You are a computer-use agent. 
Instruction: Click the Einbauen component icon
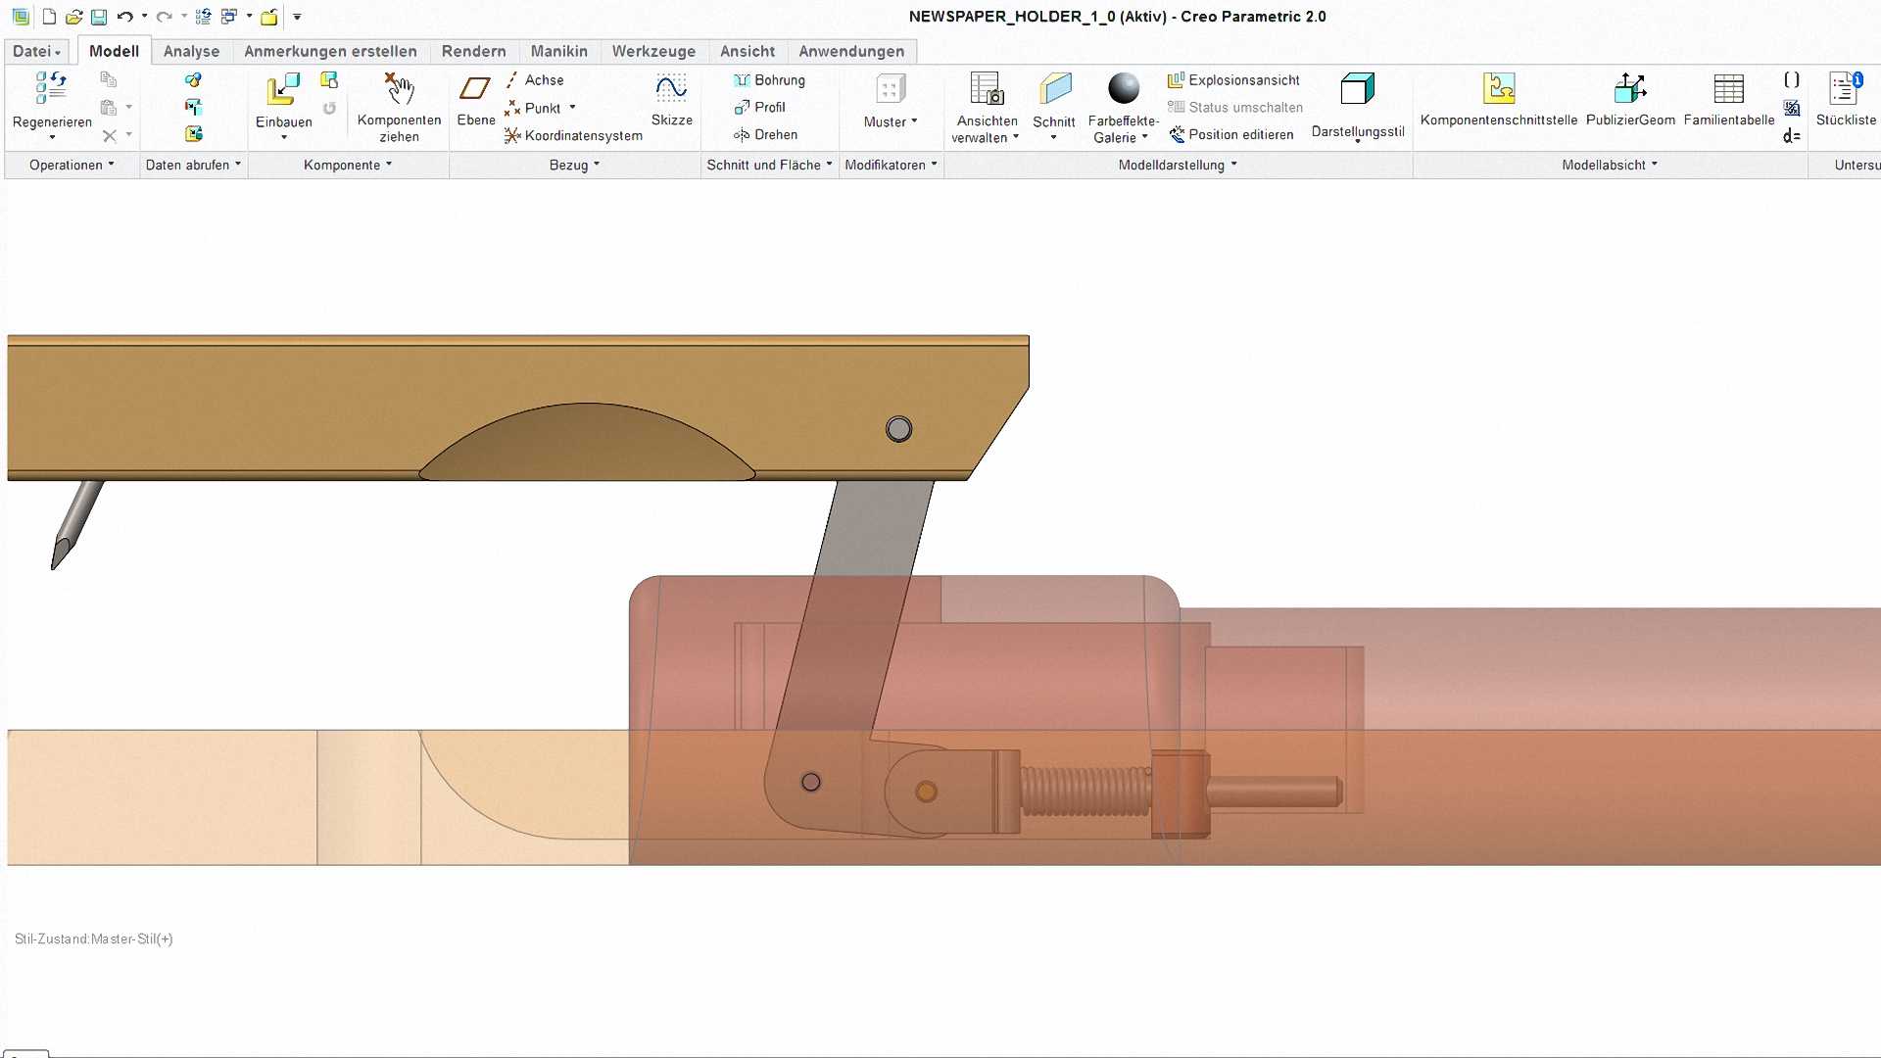[x=283, y=89]
